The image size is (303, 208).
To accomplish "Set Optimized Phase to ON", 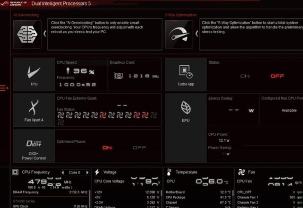I will pyautogui.click(x=107, y=148).
